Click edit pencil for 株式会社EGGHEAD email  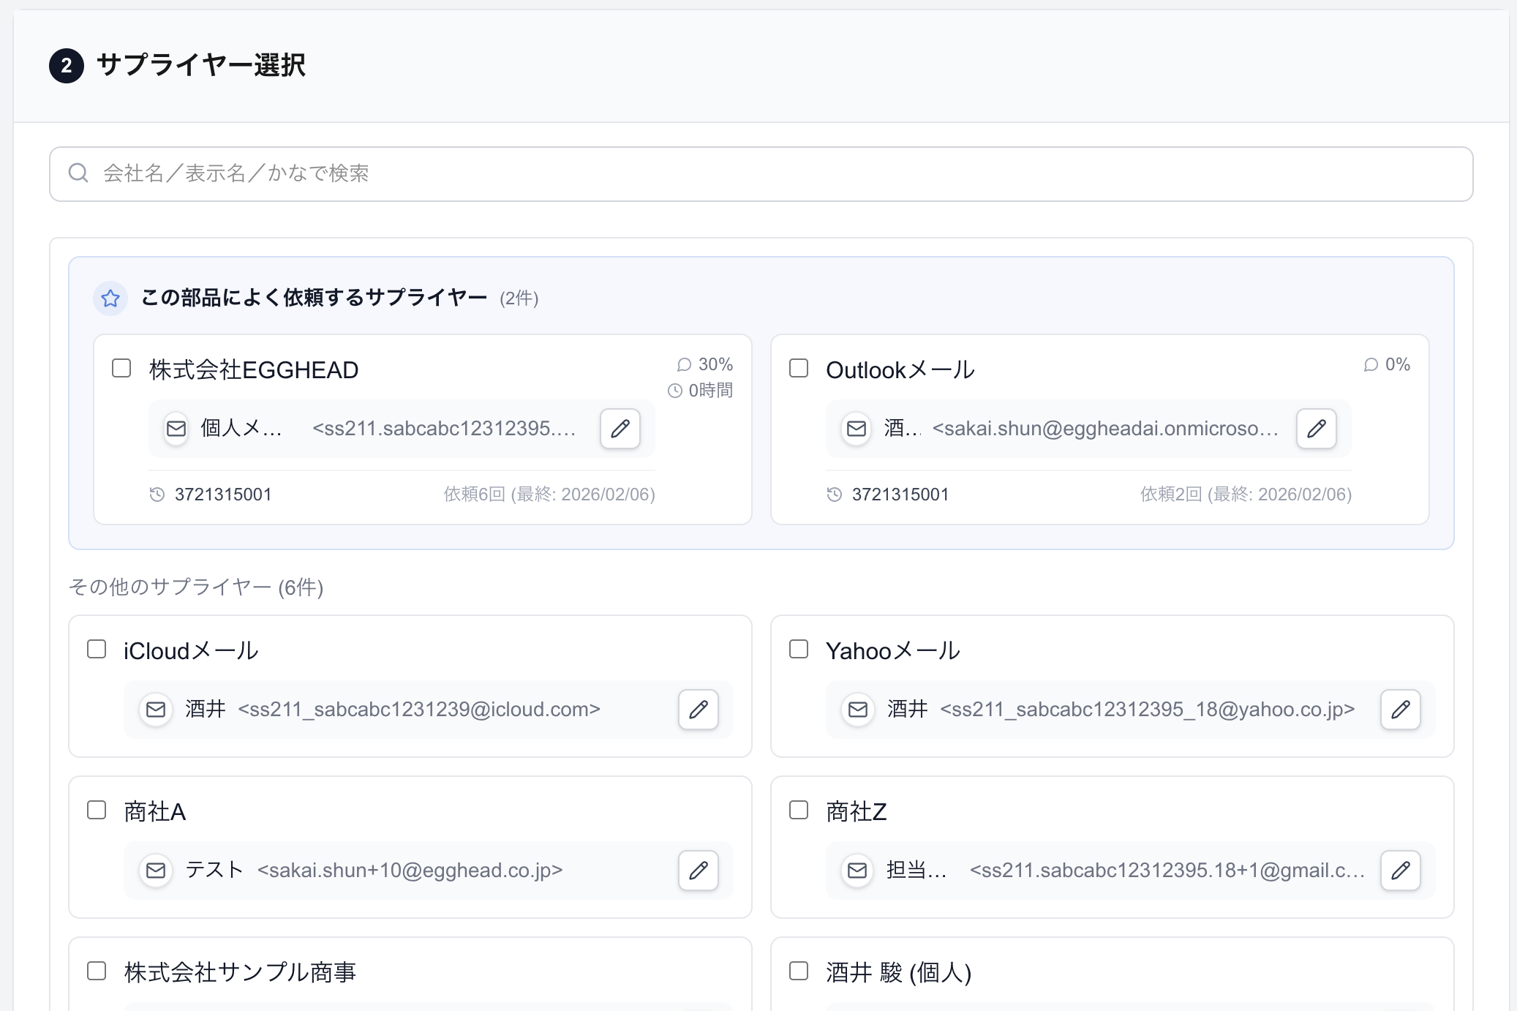[620, 429]
